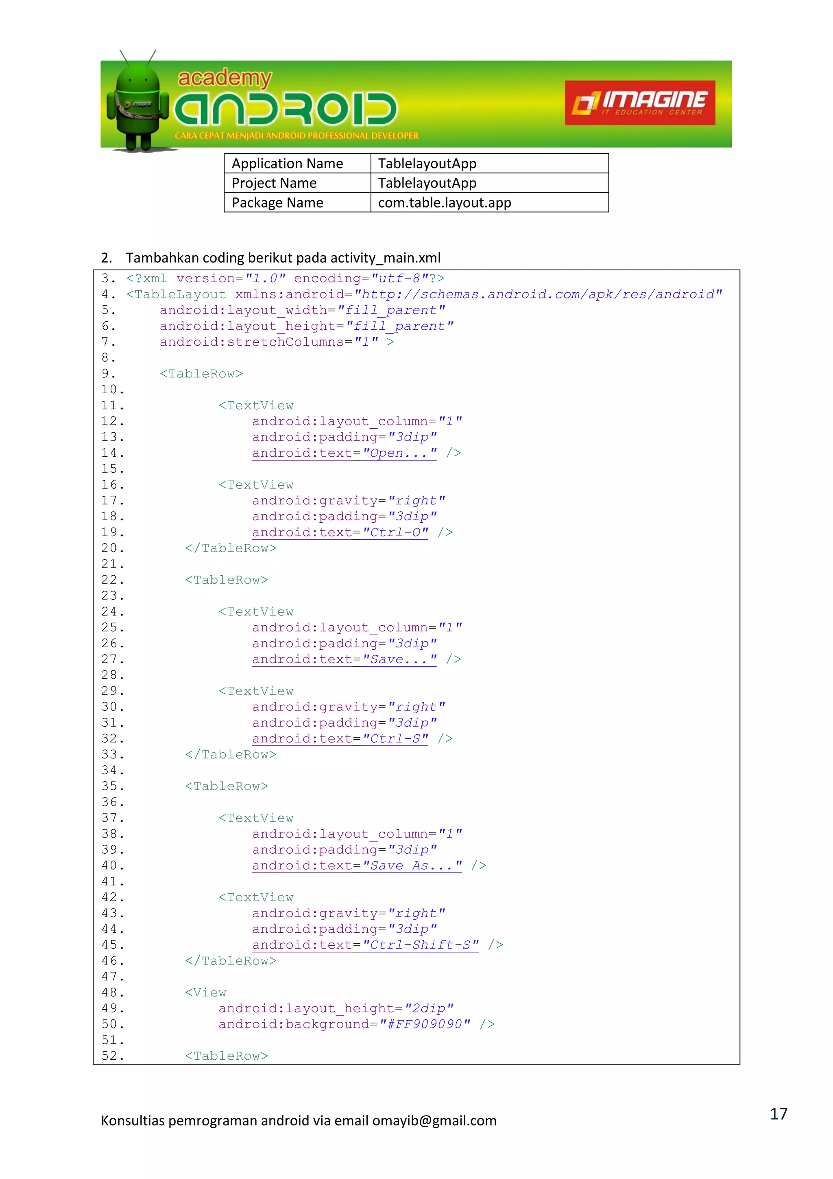This screenshot has height=1179, width=833.
Task: Select the 'com.table.layout.app' cell
Action: click(x=489, y=202)
